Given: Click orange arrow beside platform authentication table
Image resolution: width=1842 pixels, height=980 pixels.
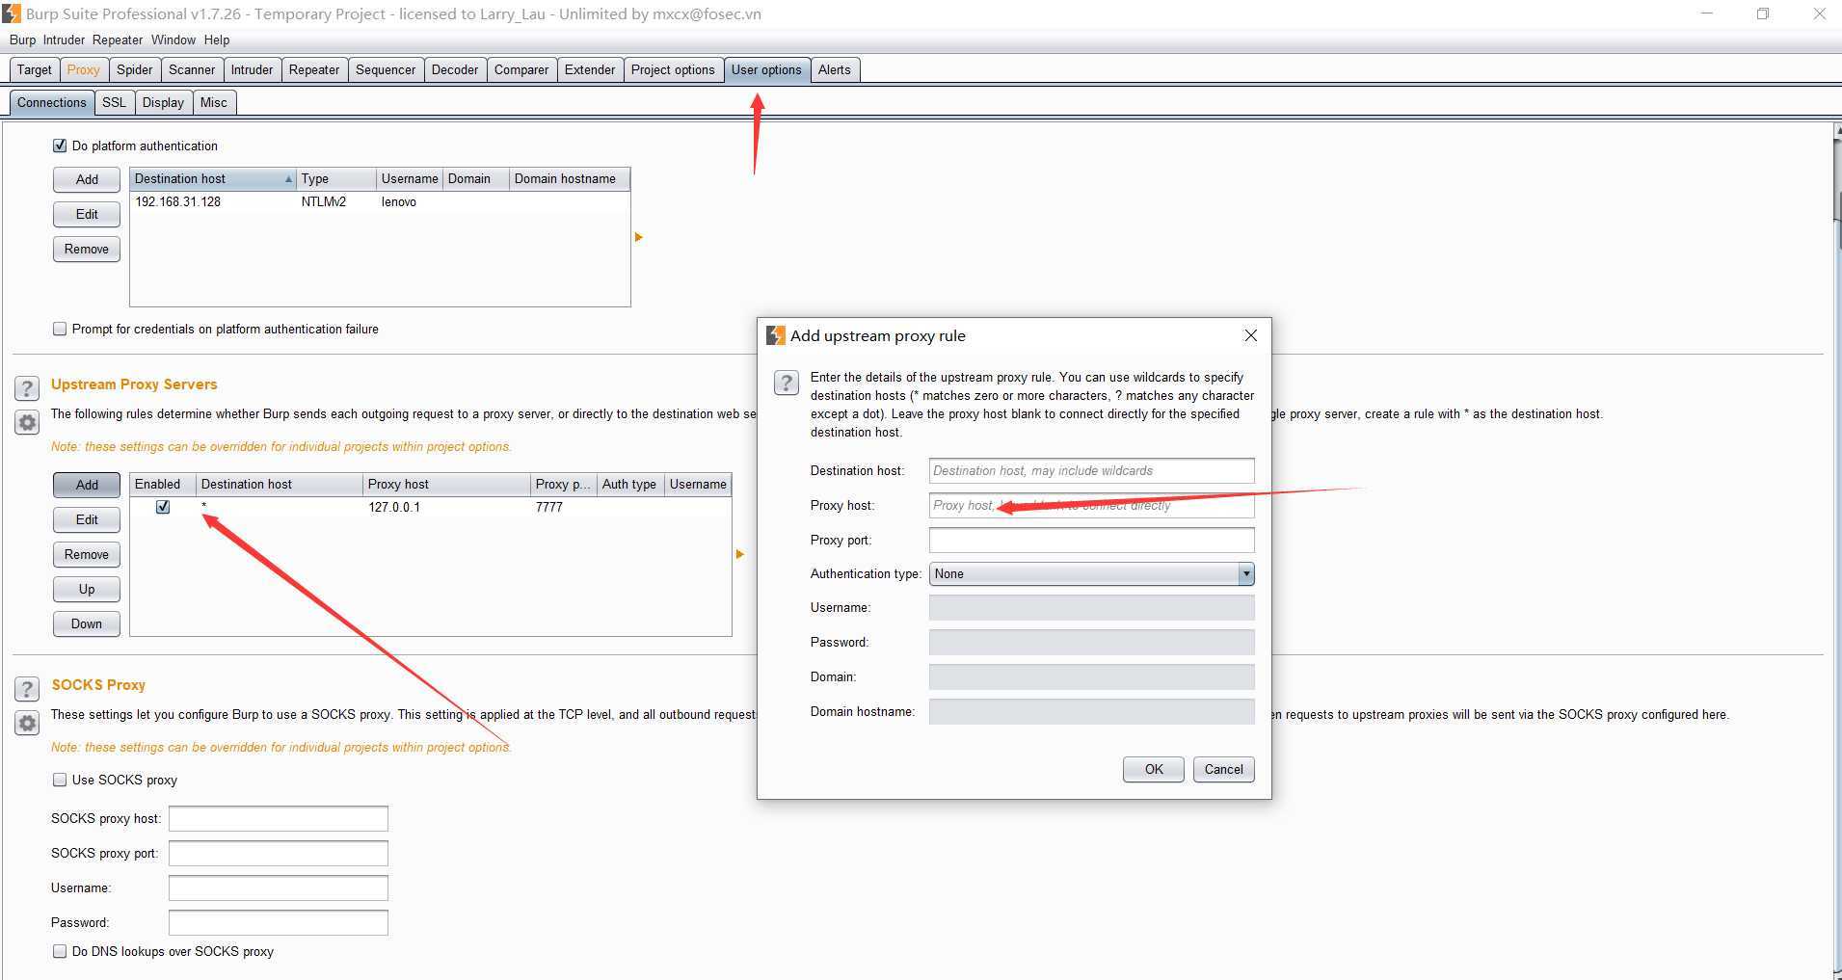Looking at the screenshot, I should 638,237.
